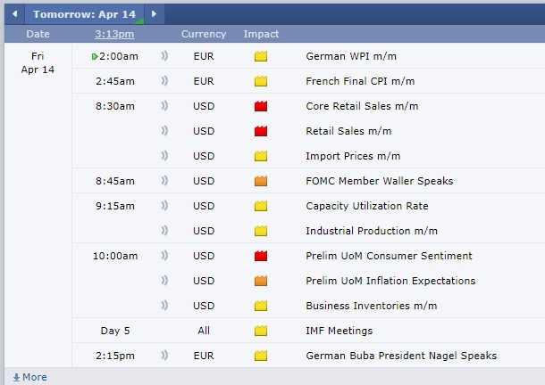Click the yellow impact icon for German WPI
Screen dimensions: 545x385
coord(261,56)
